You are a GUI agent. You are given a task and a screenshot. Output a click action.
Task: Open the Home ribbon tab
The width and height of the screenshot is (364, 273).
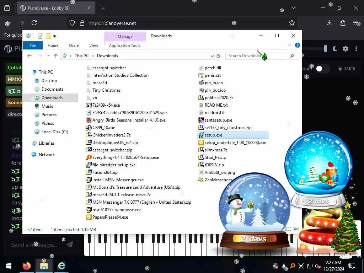[53, 45]
